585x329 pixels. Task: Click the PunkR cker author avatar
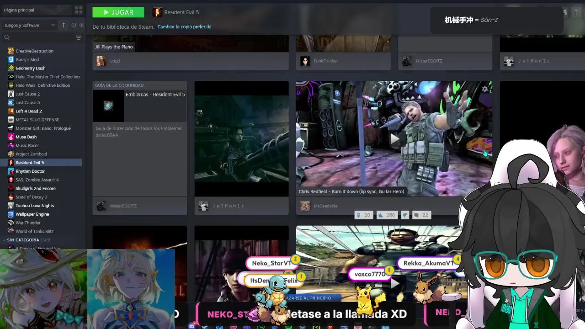click(x=305, y=61)
